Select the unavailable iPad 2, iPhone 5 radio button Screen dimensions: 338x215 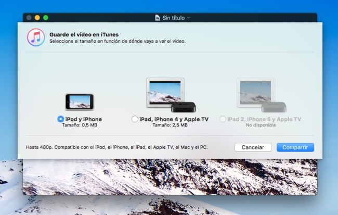point(223,119)
